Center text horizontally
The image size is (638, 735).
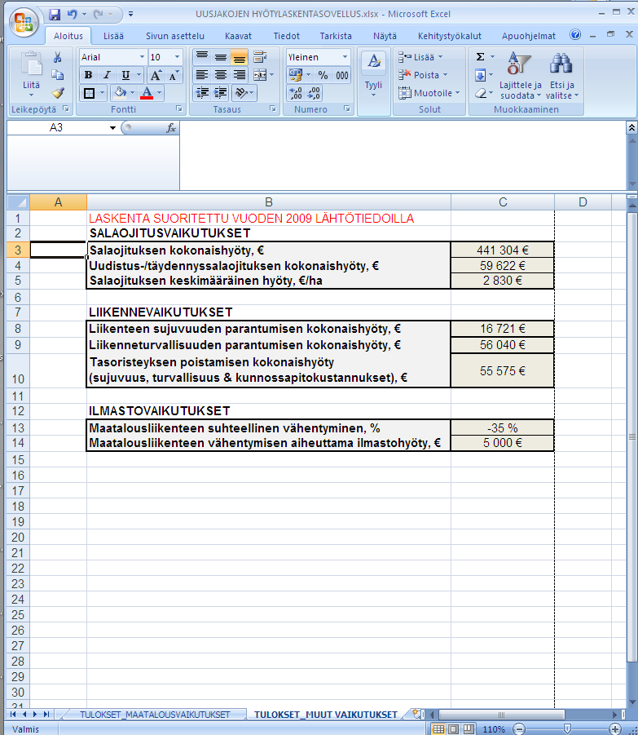[221, 75]
